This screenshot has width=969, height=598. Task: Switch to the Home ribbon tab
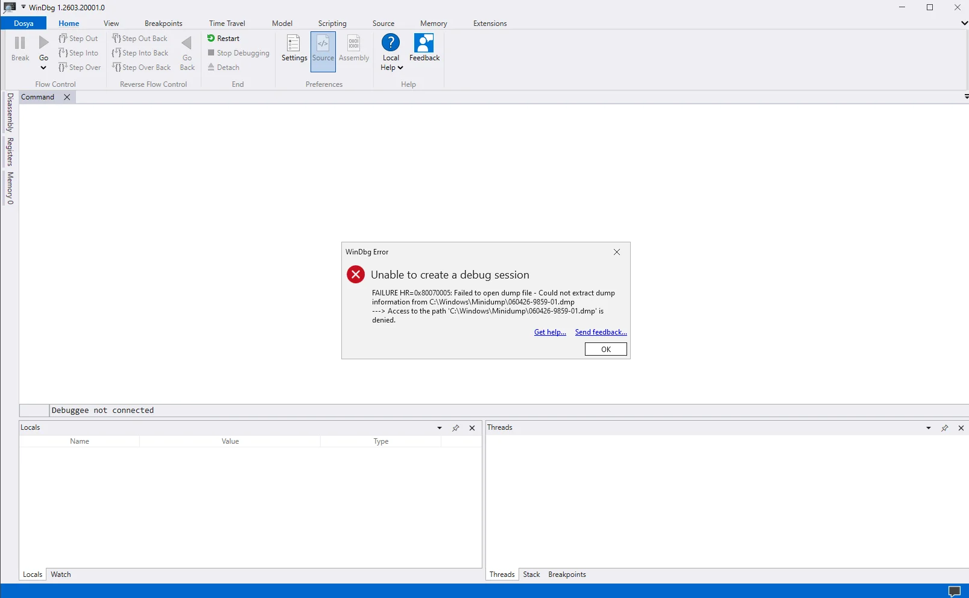[69, 24]
